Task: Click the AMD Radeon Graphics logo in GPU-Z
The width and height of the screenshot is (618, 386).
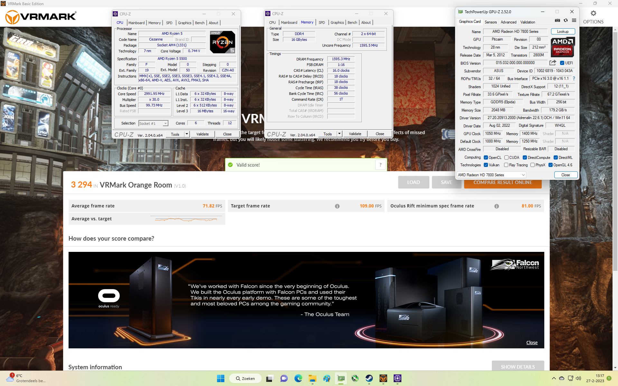Action: [563, 47]
